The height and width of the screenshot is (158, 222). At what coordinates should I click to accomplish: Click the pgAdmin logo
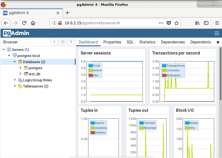point(16,33)
